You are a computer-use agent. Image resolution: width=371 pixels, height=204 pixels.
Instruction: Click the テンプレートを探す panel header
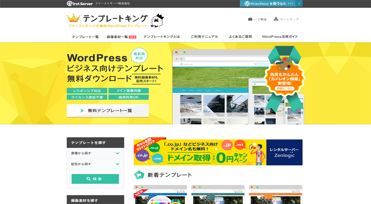click(x=95, y=142)
